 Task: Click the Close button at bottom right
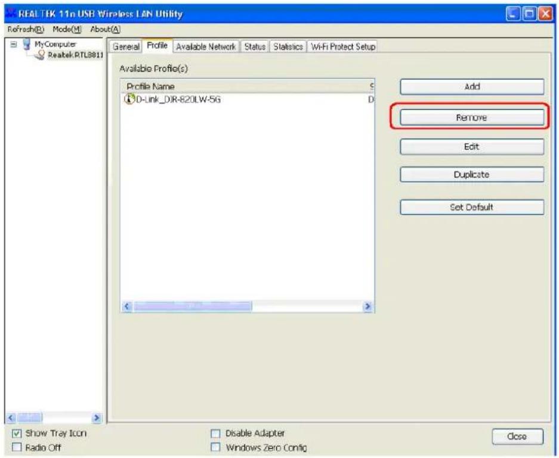517,437
